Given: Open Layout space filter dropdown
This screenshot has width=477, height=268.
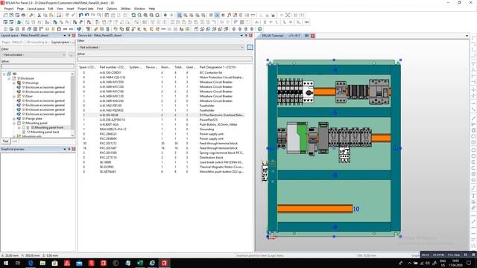Looking at the screenshot, I should tap(64, 55).
